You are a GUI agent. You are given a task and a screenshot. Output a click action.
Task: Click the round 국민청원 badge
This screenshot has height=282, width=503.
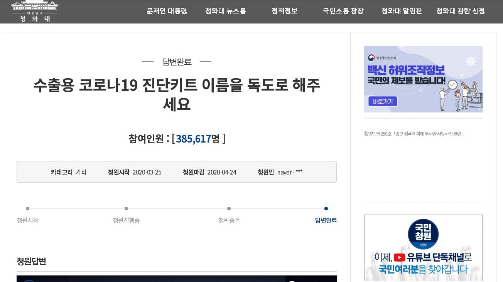423,234
